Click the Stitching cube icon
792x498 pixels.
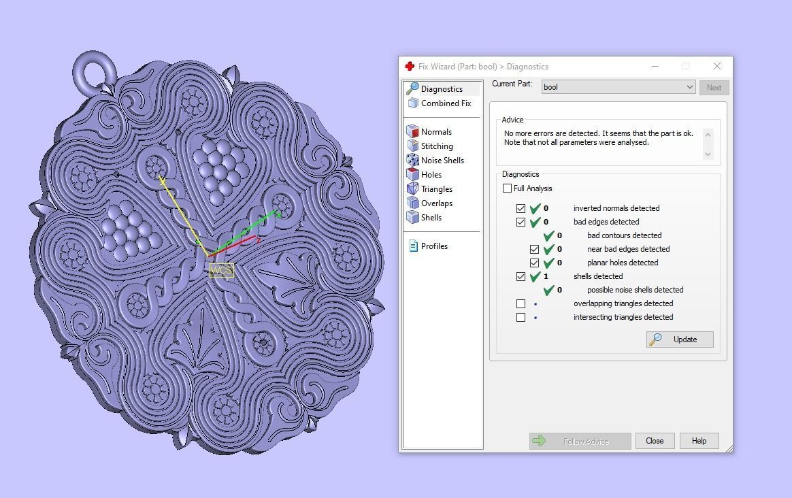coord(412,146)
